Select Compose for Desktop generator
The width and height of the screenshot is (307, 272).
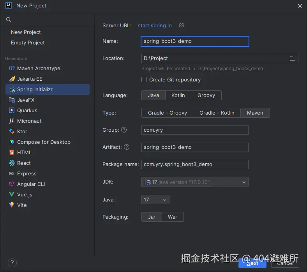click(48, 142)
